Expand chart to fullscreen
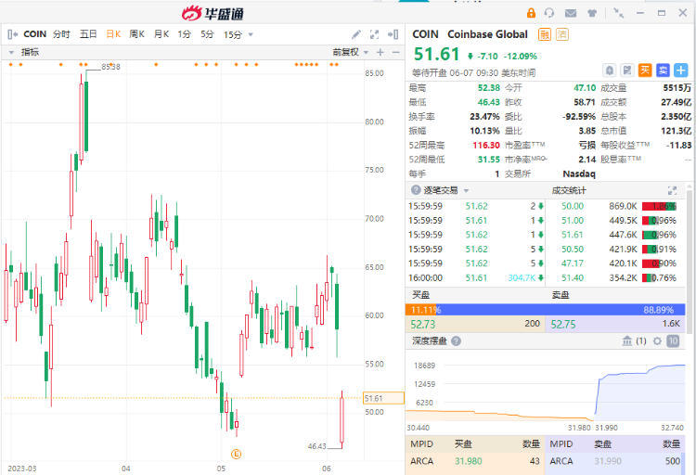 coord(375,34)
